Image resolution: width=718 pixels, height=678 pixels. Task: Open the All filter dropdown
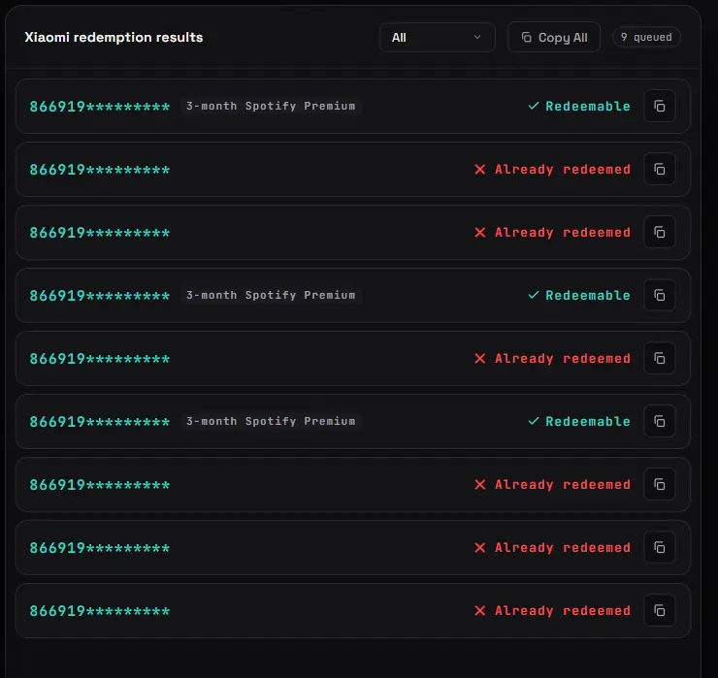[x=438, y=38]
